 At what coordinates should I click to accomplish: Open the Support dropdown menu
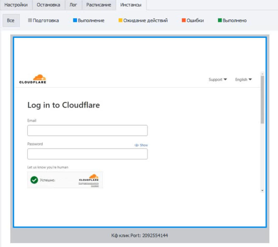(x=218, y=79)
